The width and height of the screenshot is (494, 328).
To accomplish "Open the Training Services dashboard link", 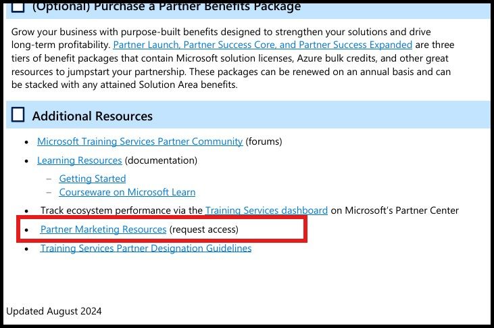I will 266,210.
